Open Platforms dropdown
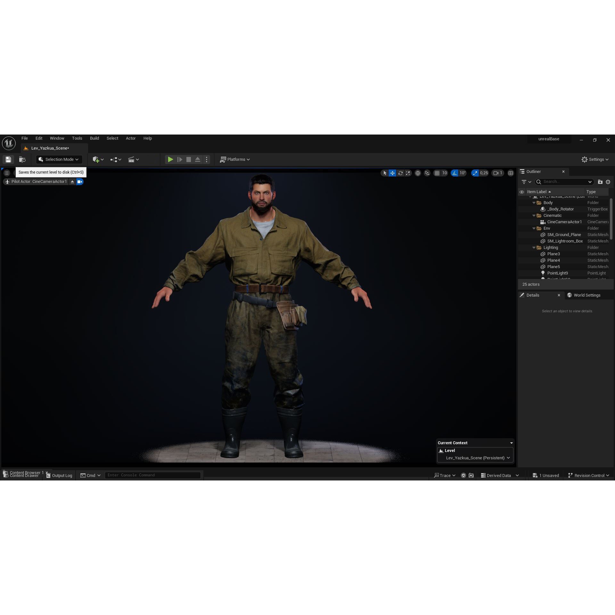This screenshot has height=615, width=615. 235,159
